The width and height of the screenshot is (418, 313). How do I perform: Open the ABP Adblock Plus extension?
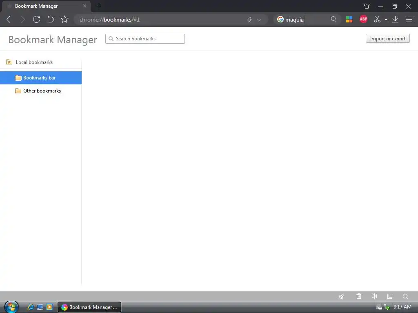(x=363, y=19)
